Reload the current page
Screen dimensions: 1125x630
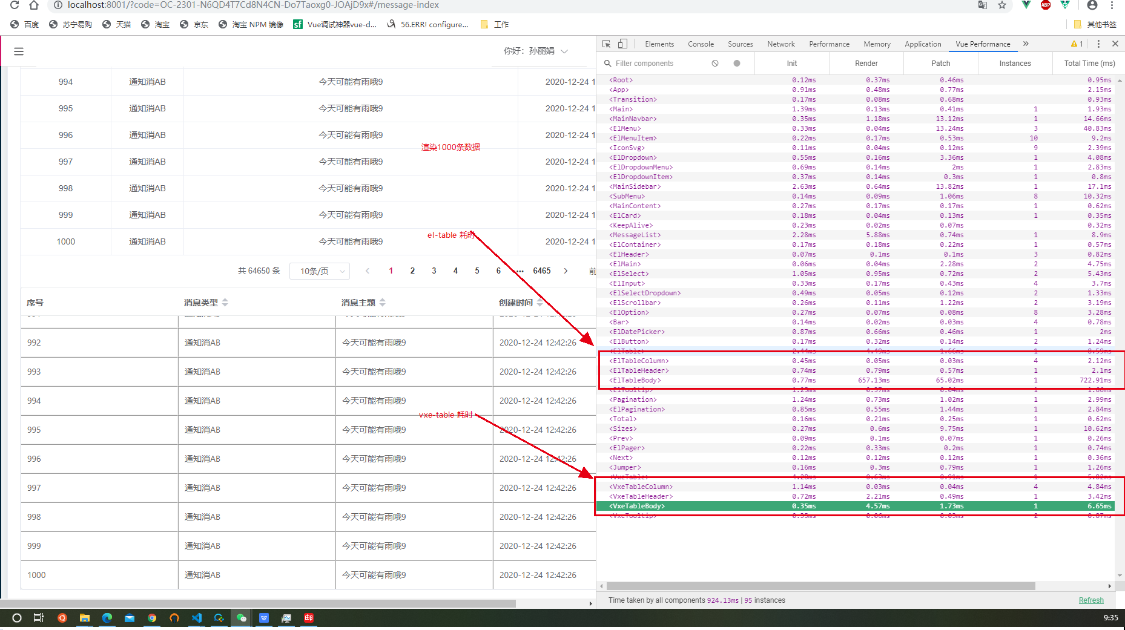[x=15, y=5]
